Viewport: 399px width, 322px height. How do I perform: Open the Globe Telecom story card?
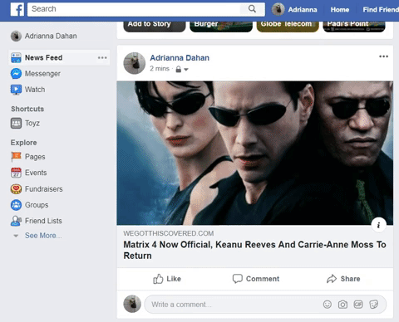(x=288, y=27)
